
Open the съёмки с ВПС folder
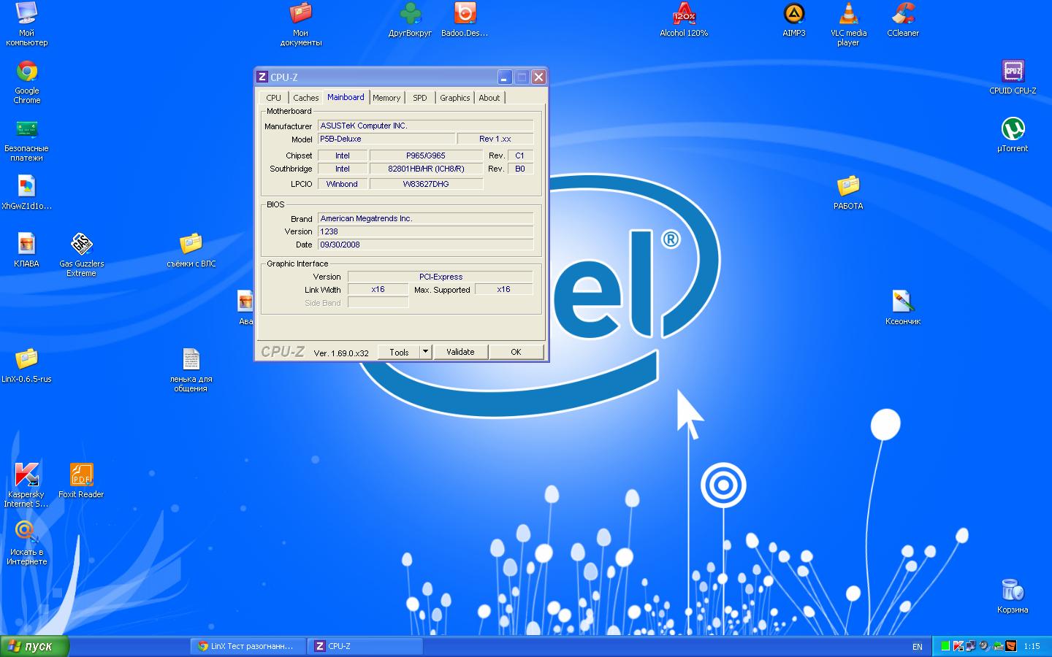(191, 250)
